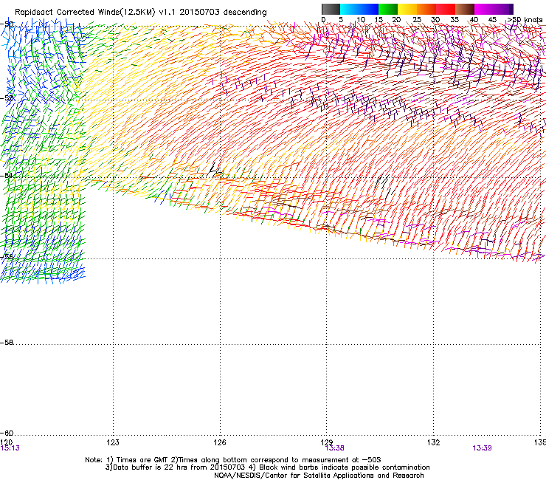
Task: Click the cyan 5-10 knots legend swatch
Action: pos(350,9)
